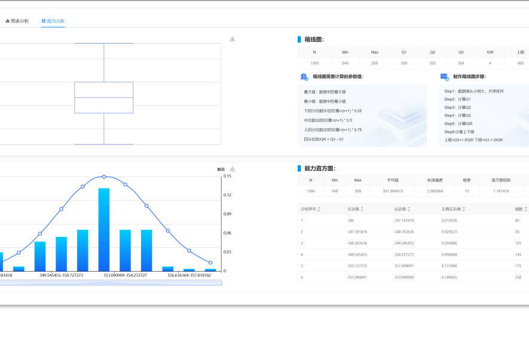The image size is (529, 351).
Task: Click the 直方图组距 column header
Action: point(501,180)
